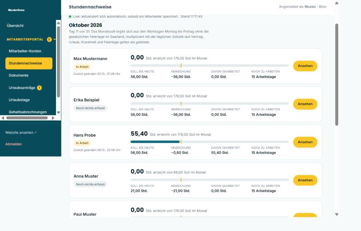Select the Stundennachweise menu item
The height and width of the screenshot is (231, 361).
(x=29, y=63)
